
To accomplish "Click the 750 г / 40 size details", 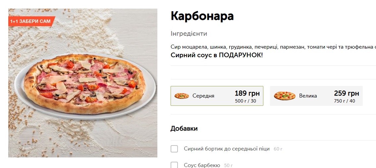I will (x=345, y=101).
